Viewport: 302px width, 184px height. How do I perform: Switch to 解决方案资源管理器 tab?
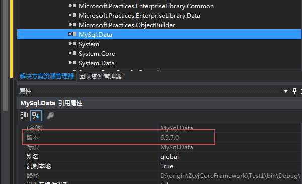[x=47, y=76]
